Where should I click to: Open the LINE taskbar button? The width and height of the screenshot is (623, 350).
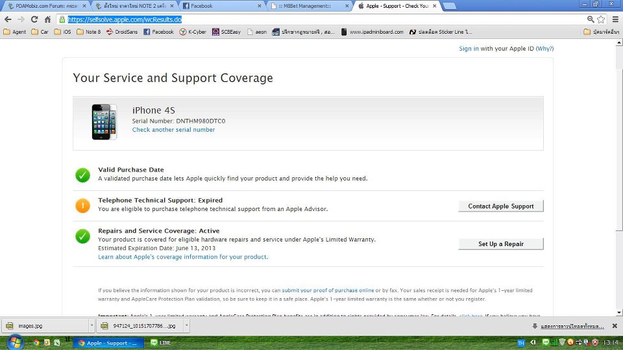(161, 343)
